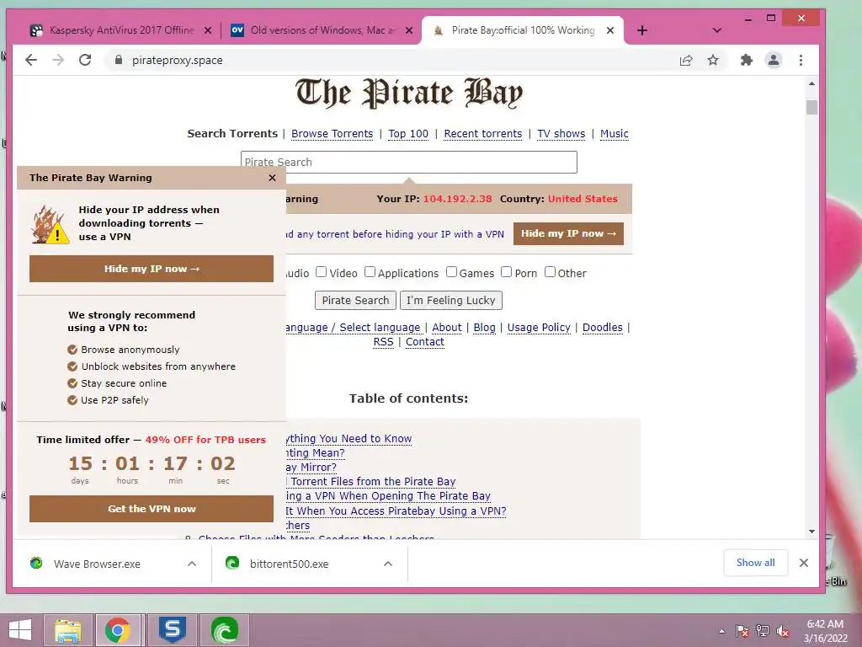Click the address bar URL pirateproxy.space
This screenshot has width=862, height=647.
click(x=177, y=61)
